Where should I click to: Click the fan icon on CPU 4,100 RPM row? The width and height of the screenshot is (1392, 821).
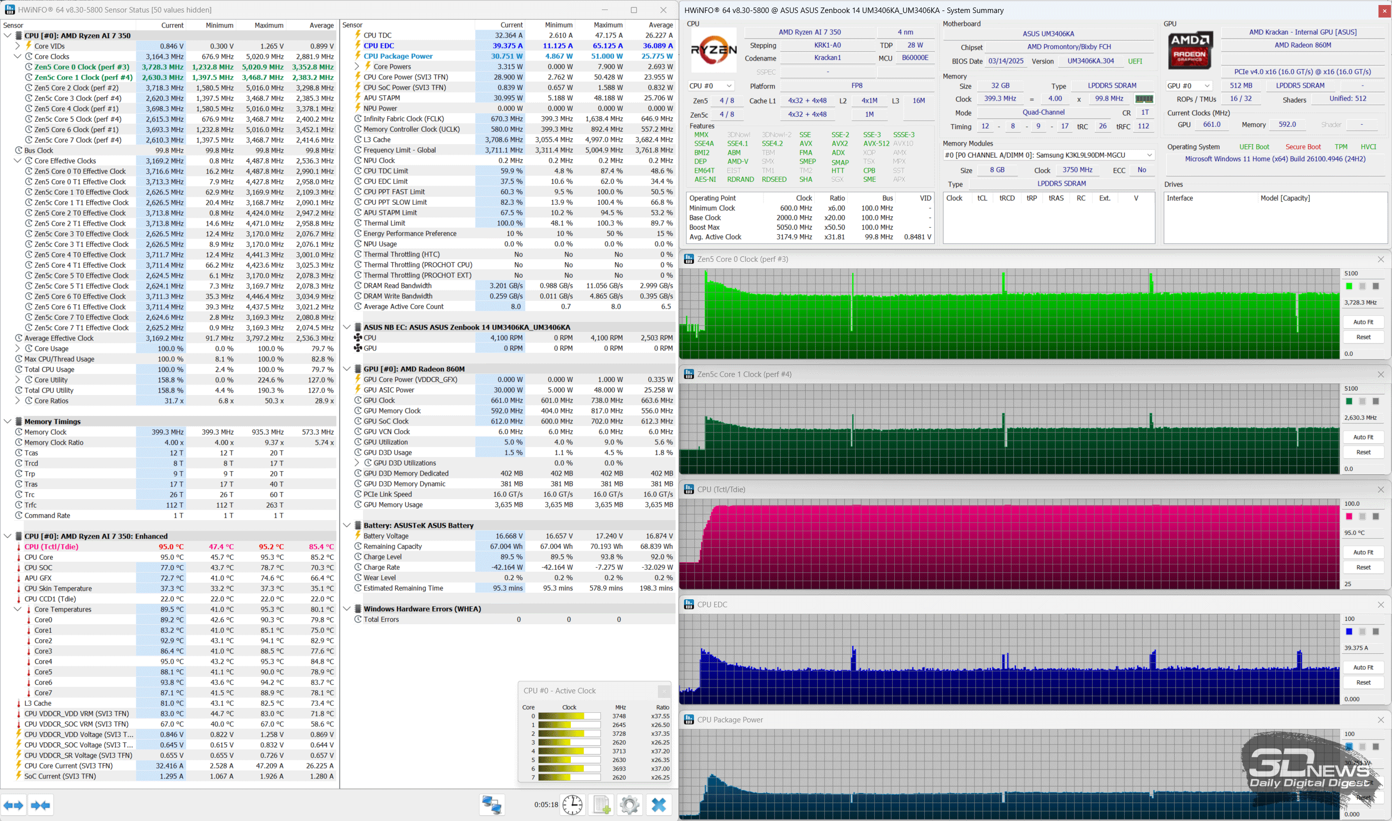(x=358, y=337)
